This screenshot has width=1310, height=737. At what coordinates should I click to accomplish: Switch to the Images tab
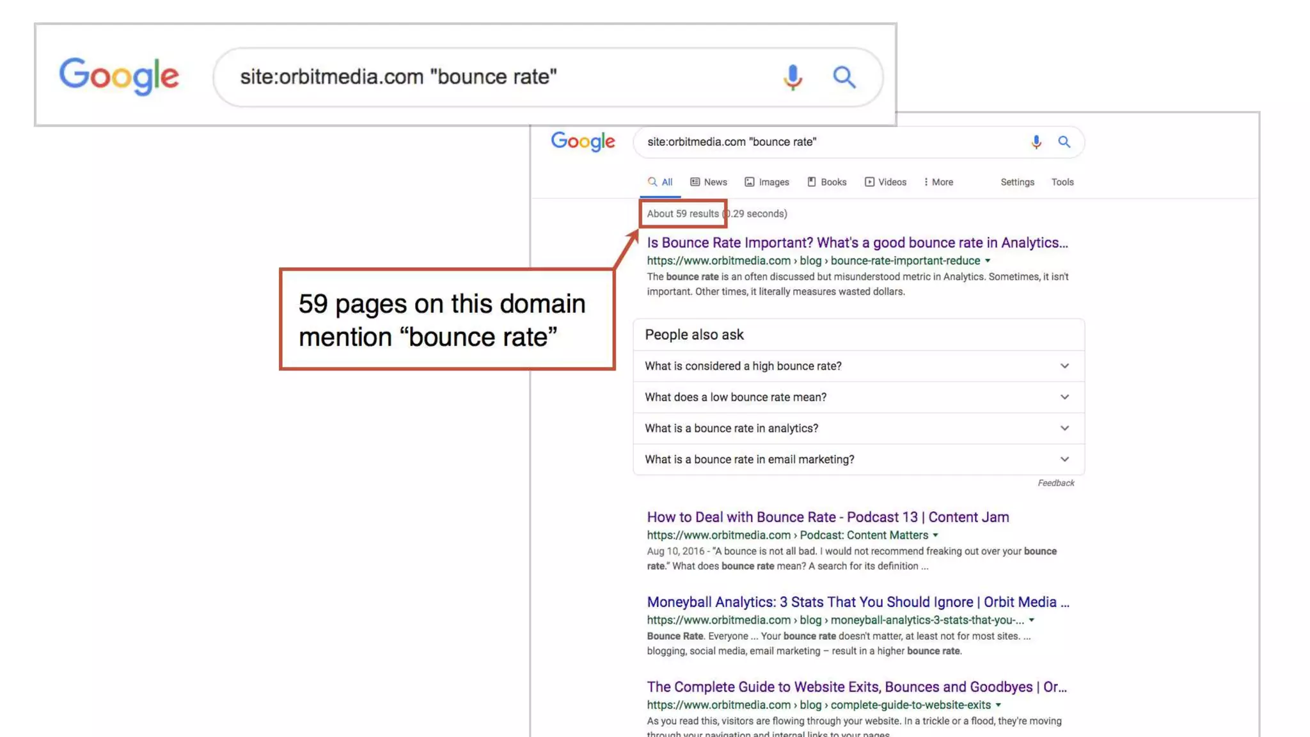[x=767, y=182]
